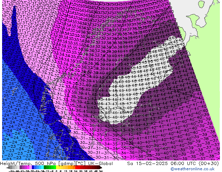Select the bright red legend swatch
Image resolution: width=222 pixels, height=172 pixels.
point(76,167)
